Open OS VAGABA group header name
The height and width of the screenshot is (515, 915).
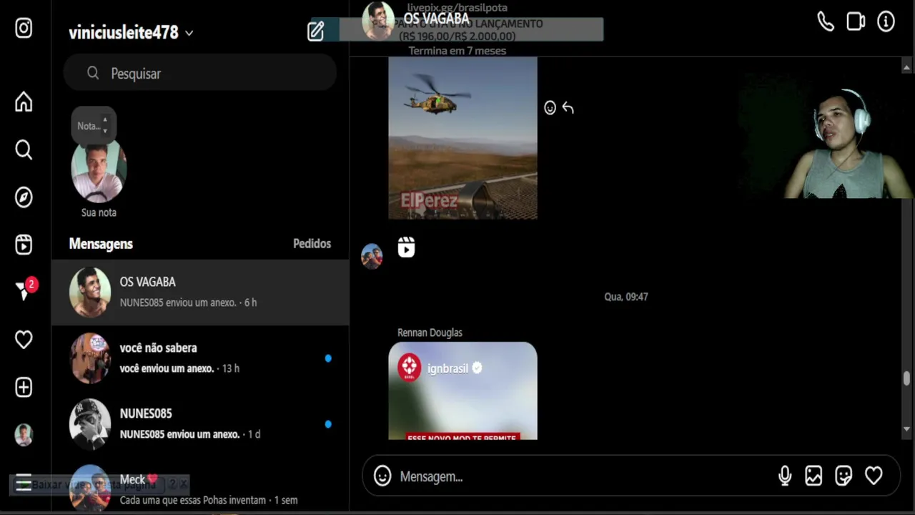click(436, 19)
